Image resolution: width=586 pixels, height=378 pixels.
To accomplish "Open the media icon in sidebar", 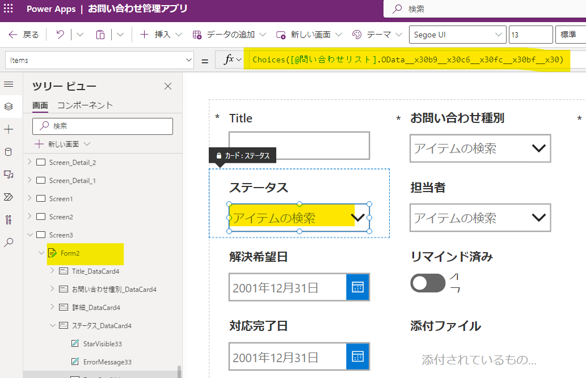I will click(9, 175).
